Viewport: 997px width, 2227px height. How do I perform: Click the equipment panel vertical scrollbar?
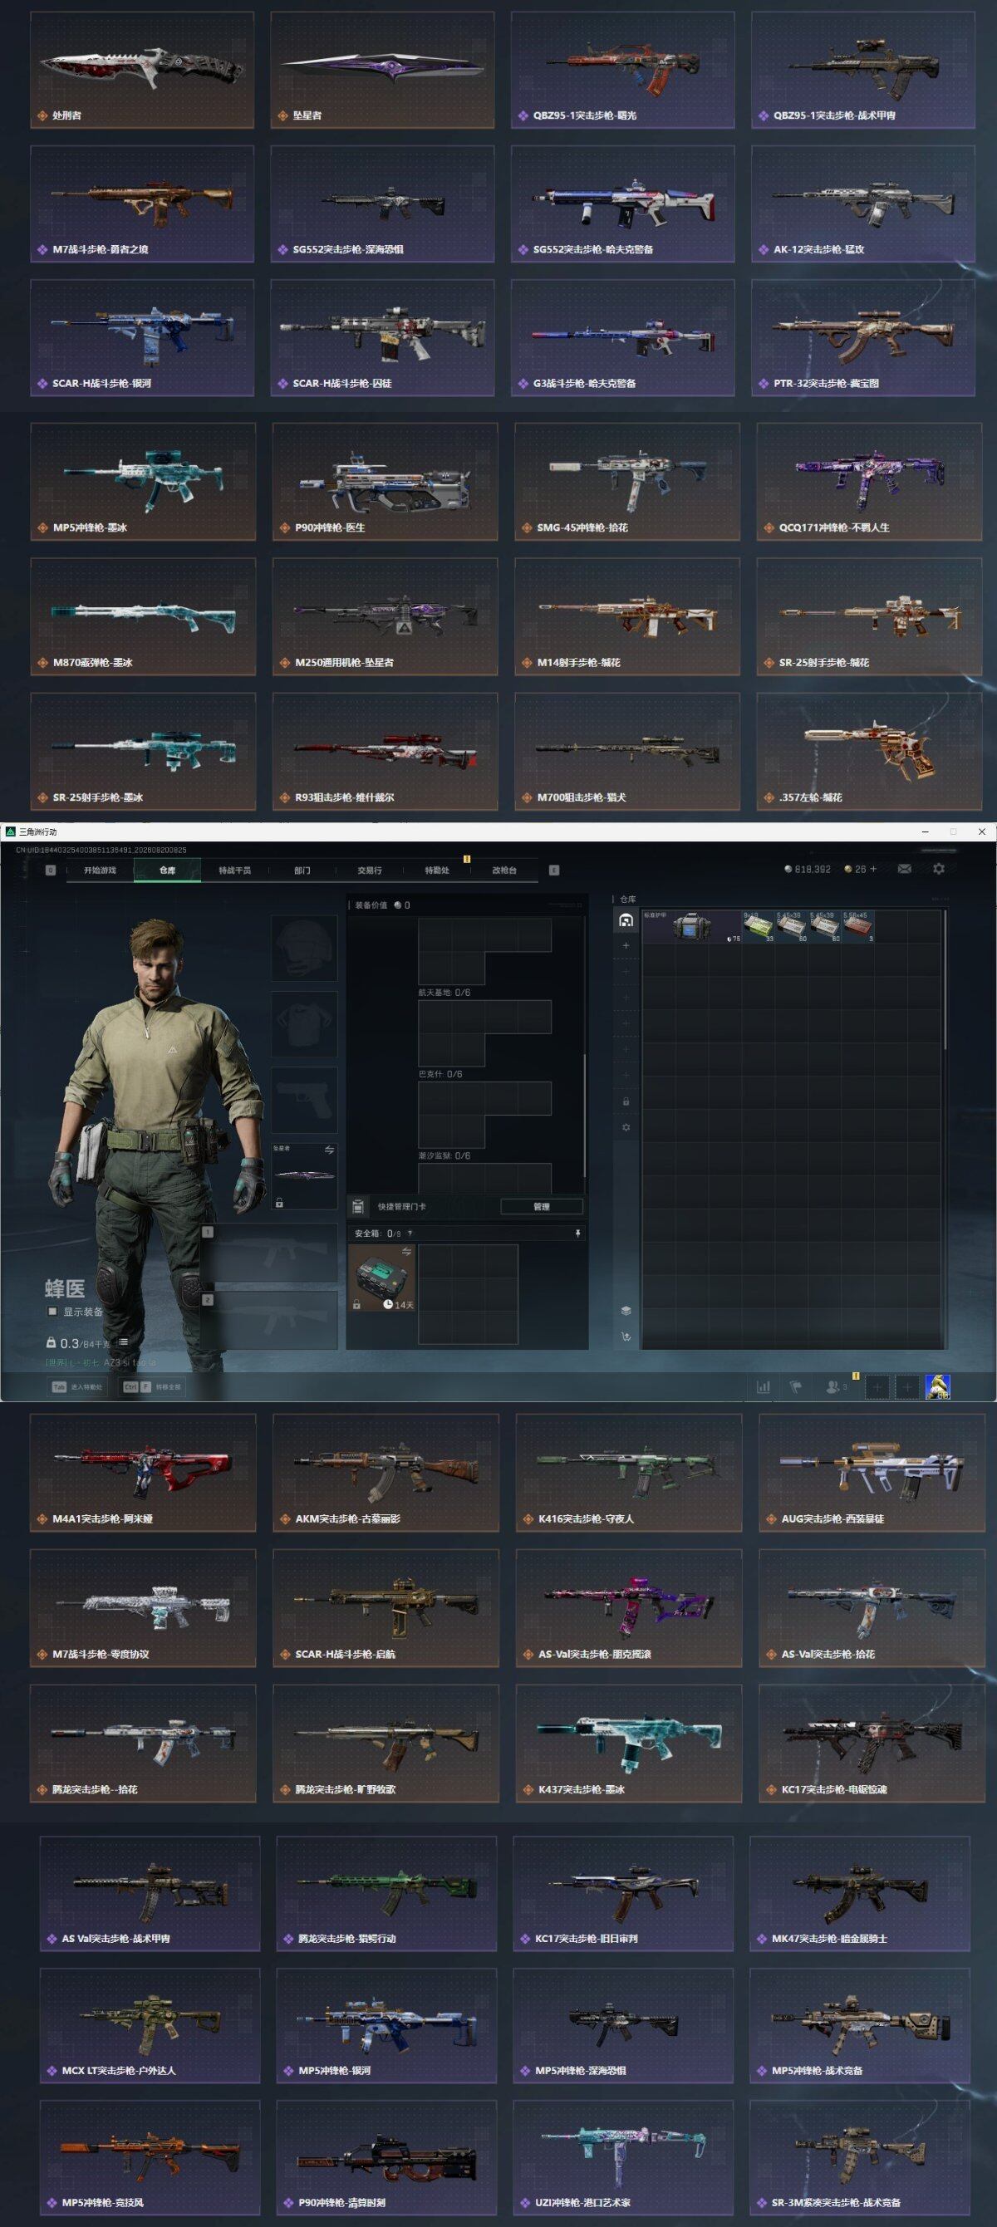(586, 1116)
